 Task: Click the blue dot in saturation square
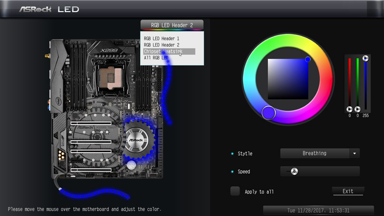[308, 59]
